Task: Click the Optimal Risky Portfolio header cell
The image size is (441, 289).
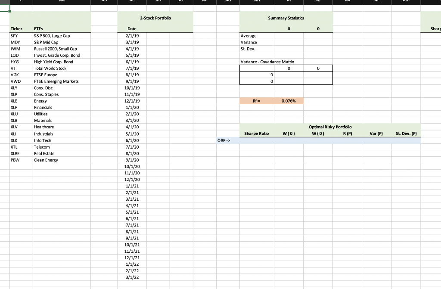Action: [329, 127]
